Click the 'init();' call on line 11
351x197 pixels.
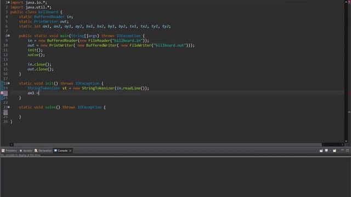point(35,50)
